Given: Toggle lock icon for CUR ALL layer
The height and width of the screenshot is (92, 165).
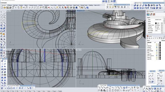Looking at the screenshot, I should [158, 46].
